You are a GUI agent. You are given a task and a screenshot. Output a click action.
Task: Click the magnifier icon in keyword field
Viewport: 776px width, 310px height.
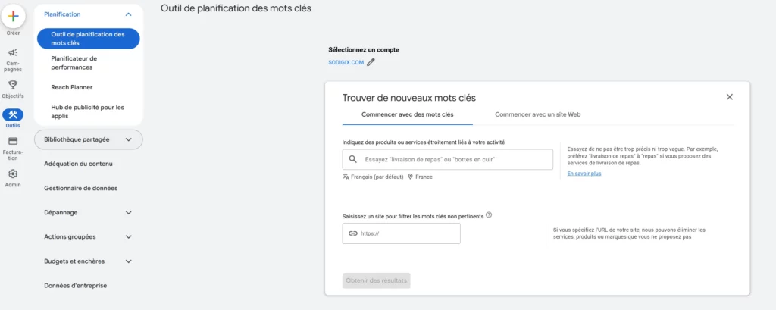point(353,159)
